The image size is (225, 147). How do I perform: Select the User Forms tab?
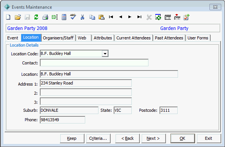tap(198, 38)
